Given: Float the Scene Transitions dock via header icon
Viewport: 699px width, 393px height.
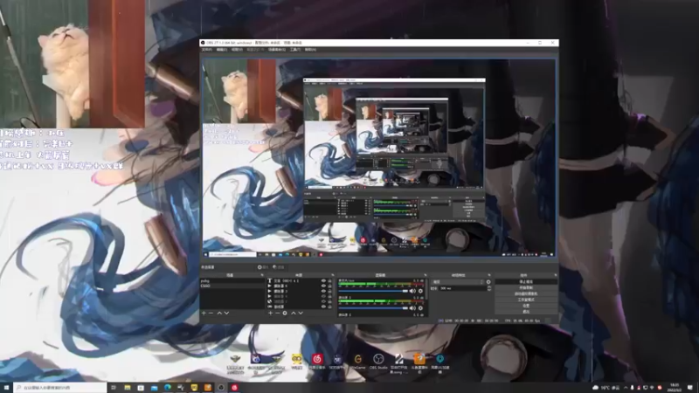Looking at the screenshot, I should [x=489, y=275].
